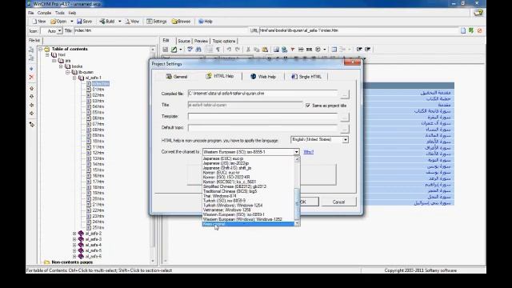Click the editor save disk icon
The height and width of the screenshot is (288, 512).
click(x=166, y=50)
